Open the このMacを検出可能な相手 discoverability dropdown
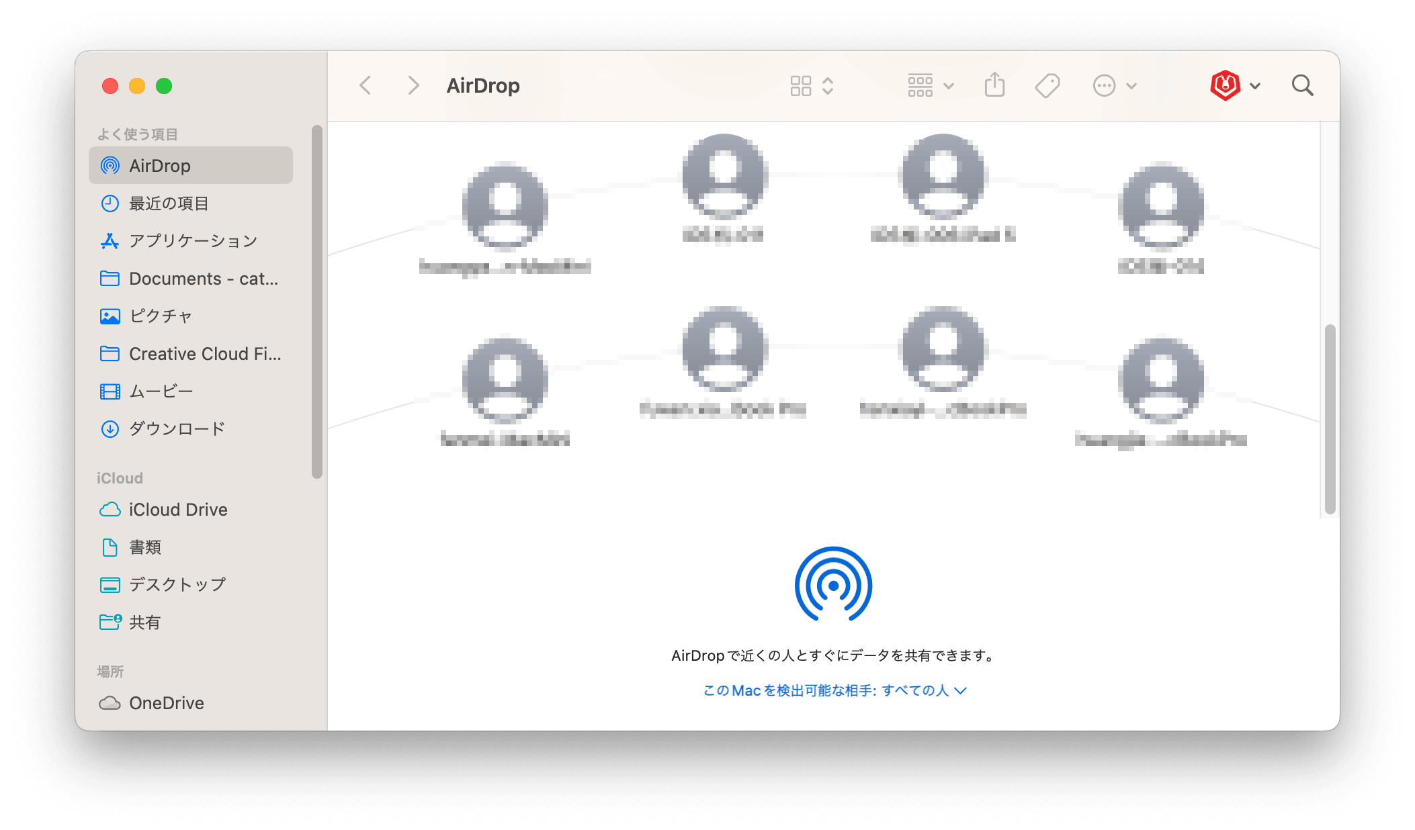The height and width of the screenshot is (830, 1415). pyautogui.click(x=834, y=690)
